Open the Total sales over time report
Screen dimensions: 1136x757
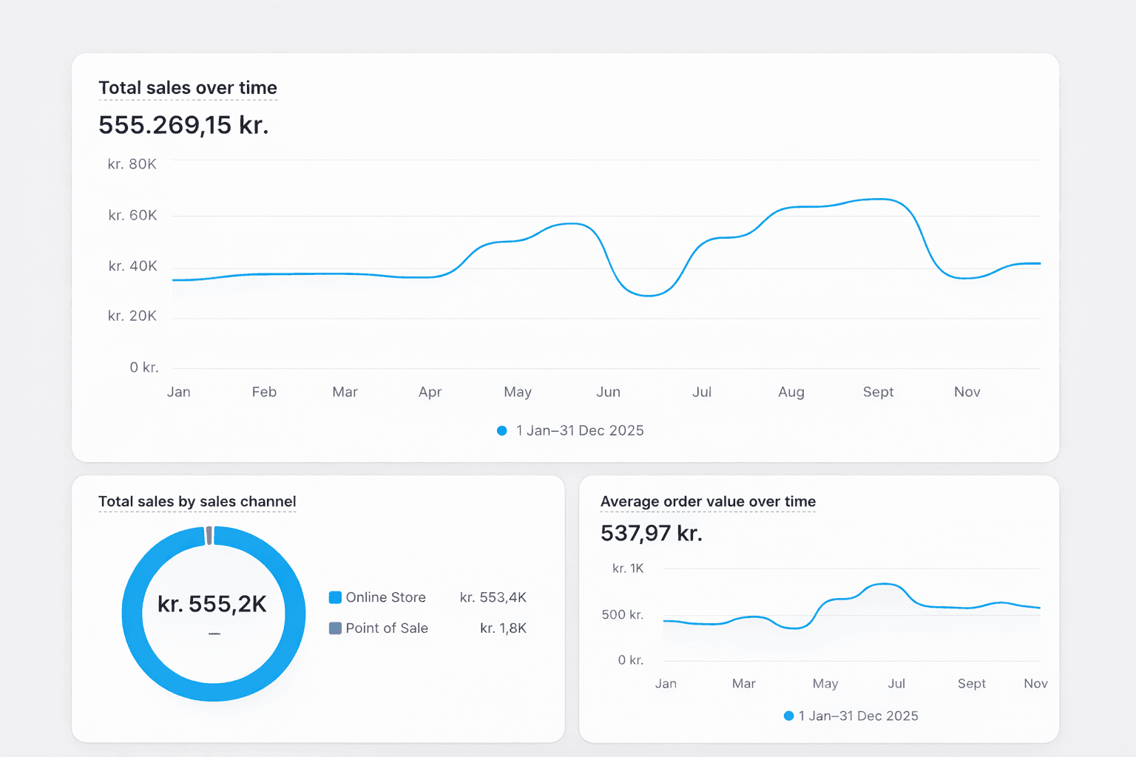tap(188, 87)
